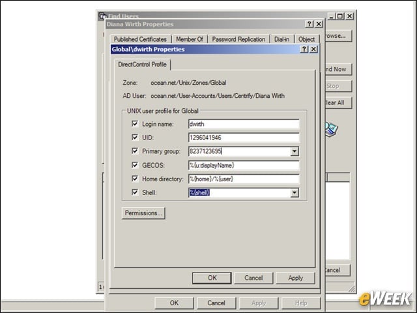Click Browse... in the Find Users window
The image size is (417, 313).
coord(338,36)
